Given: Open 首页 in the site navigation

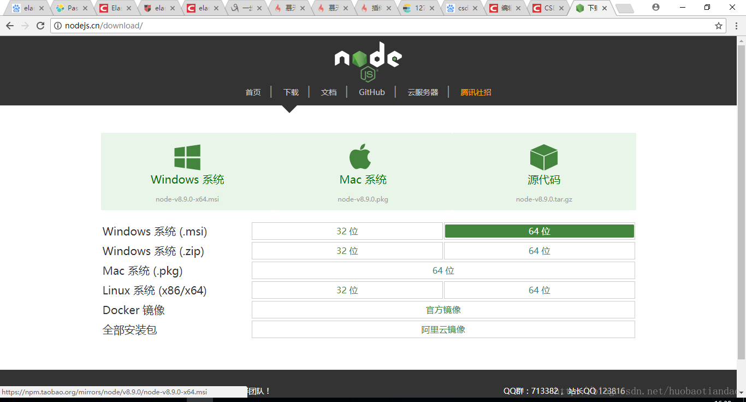Looking at the screenshot, I should 253,92.
